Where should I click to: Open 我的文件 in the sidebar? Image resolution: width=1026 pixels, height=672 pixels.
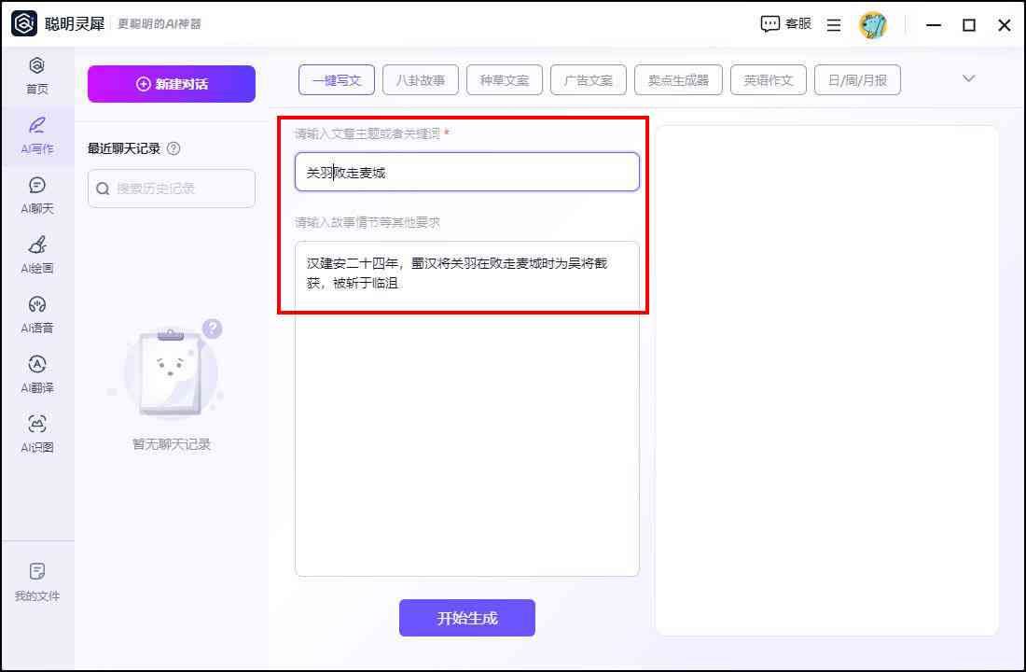click(x=36, y=581)
